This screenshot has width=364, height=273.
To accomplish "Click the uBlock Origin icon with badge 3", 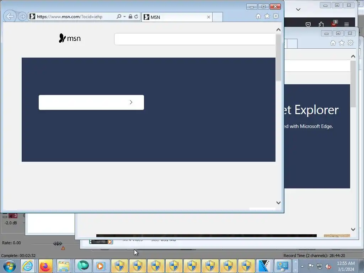I will click(x=334, y=24).
